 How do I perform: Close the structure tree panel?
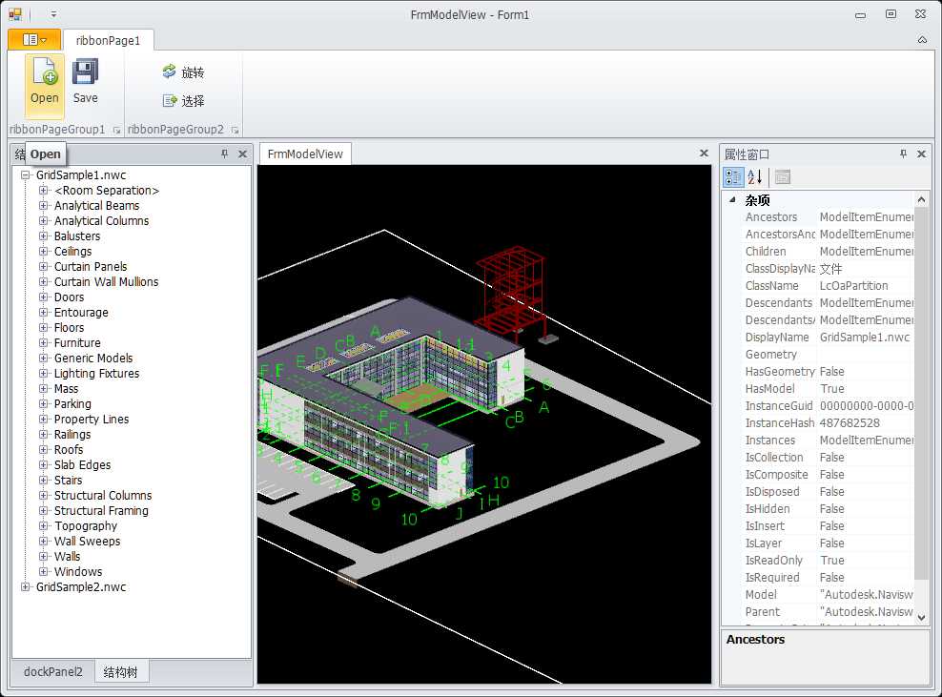pos(243,154)
